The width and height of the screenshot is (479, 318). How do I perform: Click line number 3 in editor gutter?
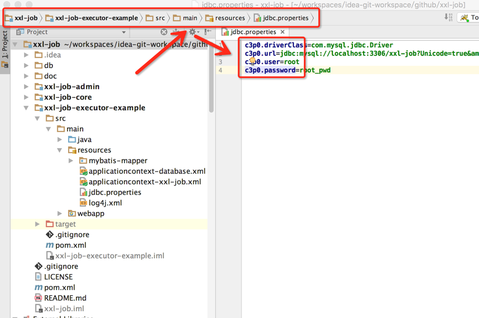pos(221,62)
